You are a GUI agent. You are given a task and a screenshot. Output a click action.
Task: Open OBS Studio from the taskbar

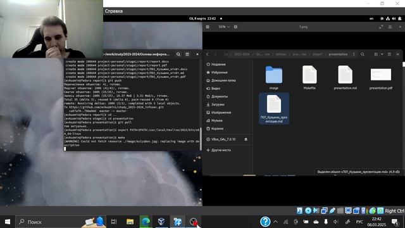pyautogui.click(x=193, y=222)
